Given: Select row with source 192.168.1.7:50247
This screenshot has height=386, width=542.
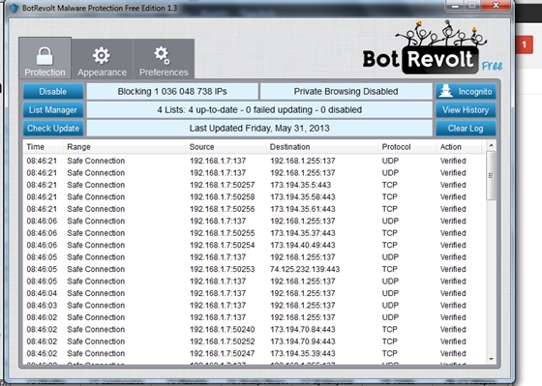Looking at the screenshot, I should [254, 353].
